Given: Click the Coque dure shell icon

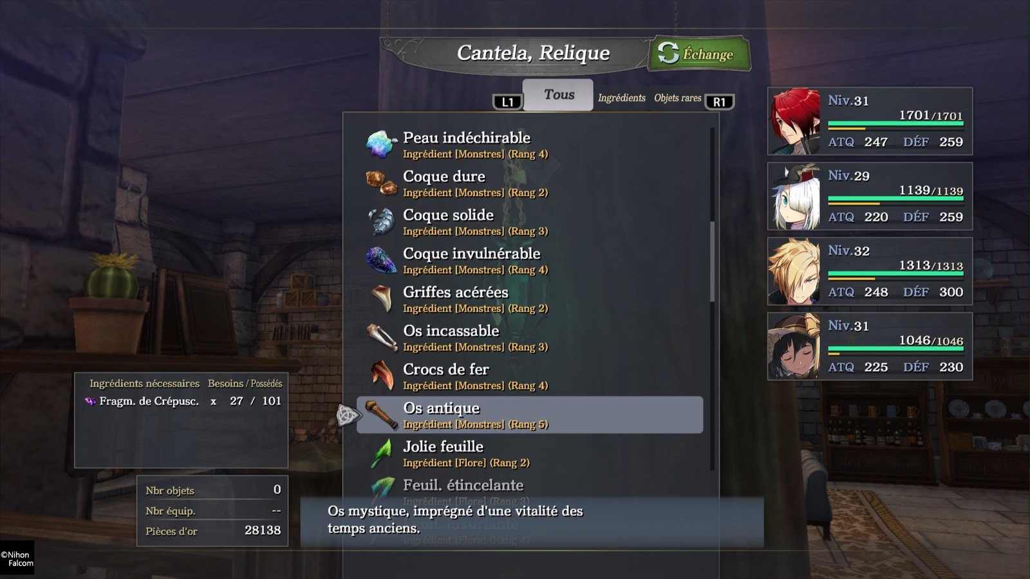Looking at the screenshot, I should [x=381, y=183].
